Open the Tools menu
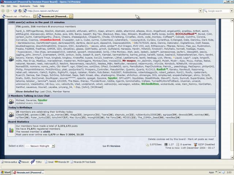The image size is (234, 175). (x=35, y=6)
